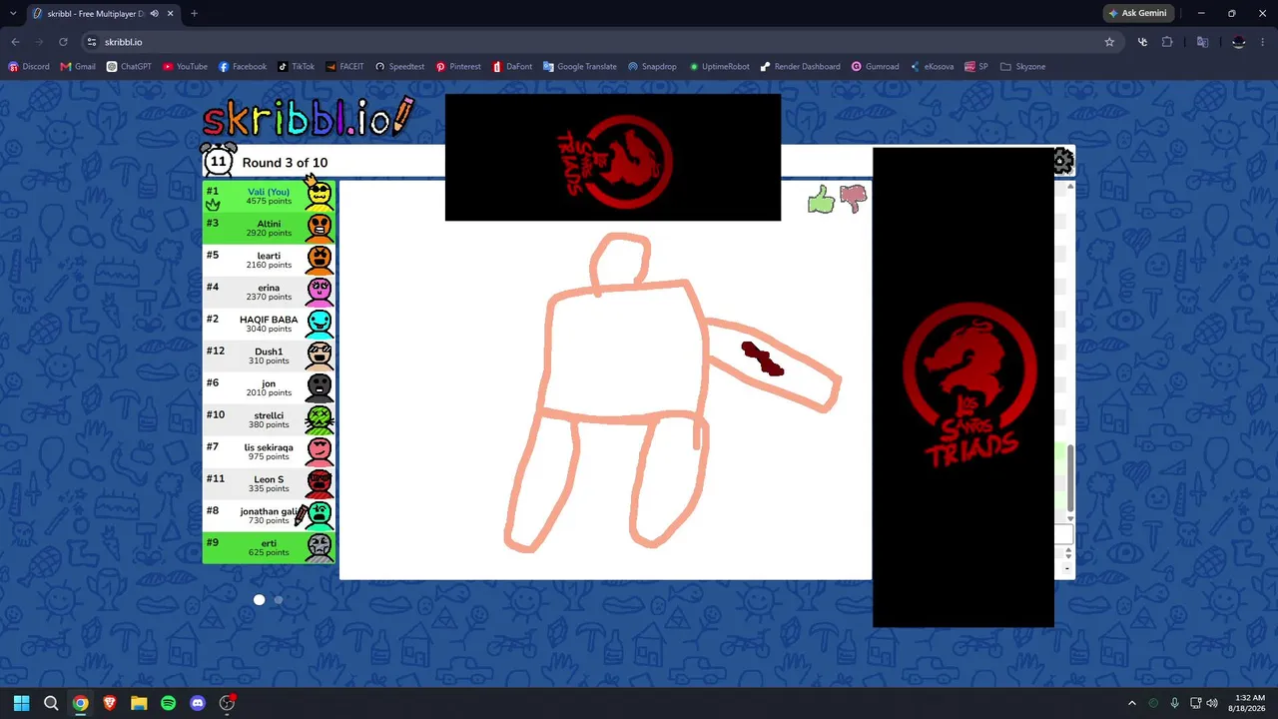Click jon's black avatar
This screenshot has width=1278, height=719.
pyautogui.click(x=319, y=387)
